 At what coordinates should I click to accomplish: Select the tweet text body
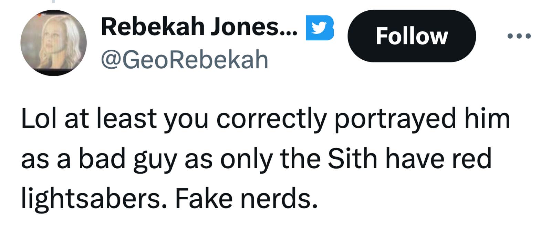pyautogui.click(x=265, y=159)
